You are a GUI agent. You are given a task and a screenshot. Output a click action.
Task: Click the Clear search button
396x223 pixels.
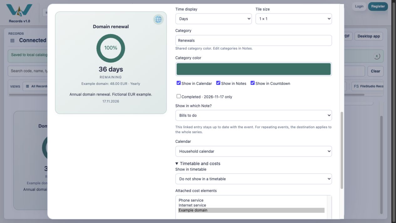pyautogui.click(x=375, y=71)
